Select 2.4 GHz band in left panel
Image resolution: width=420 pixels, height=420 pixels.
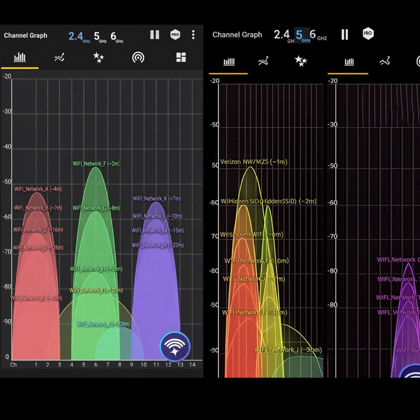(x=79, y=37)
